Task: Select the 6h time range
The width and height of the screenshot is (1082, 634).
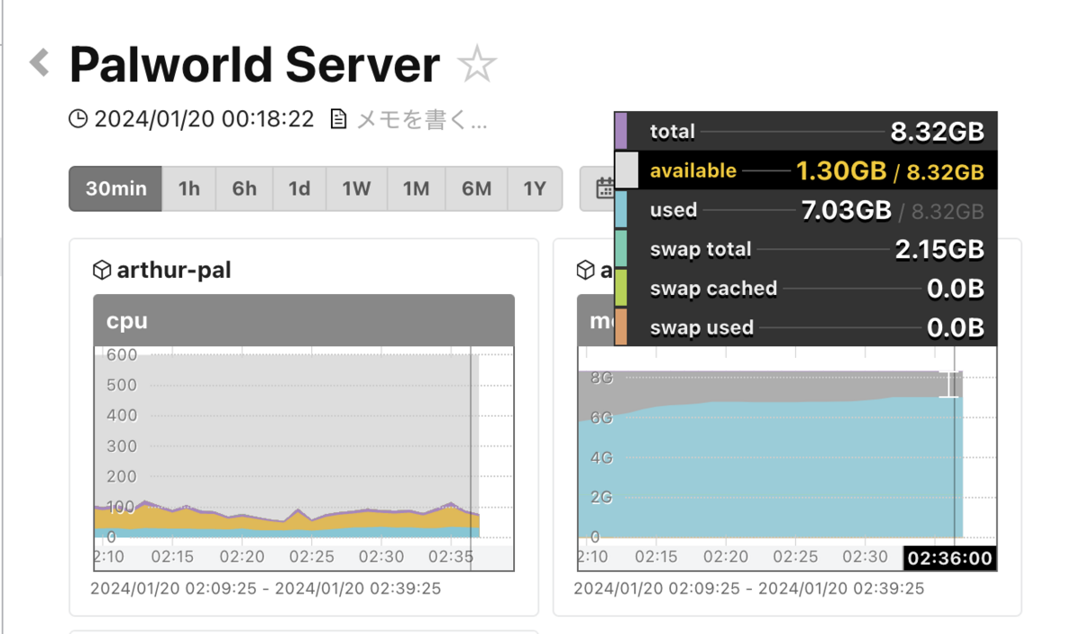Action: [244, 188]
